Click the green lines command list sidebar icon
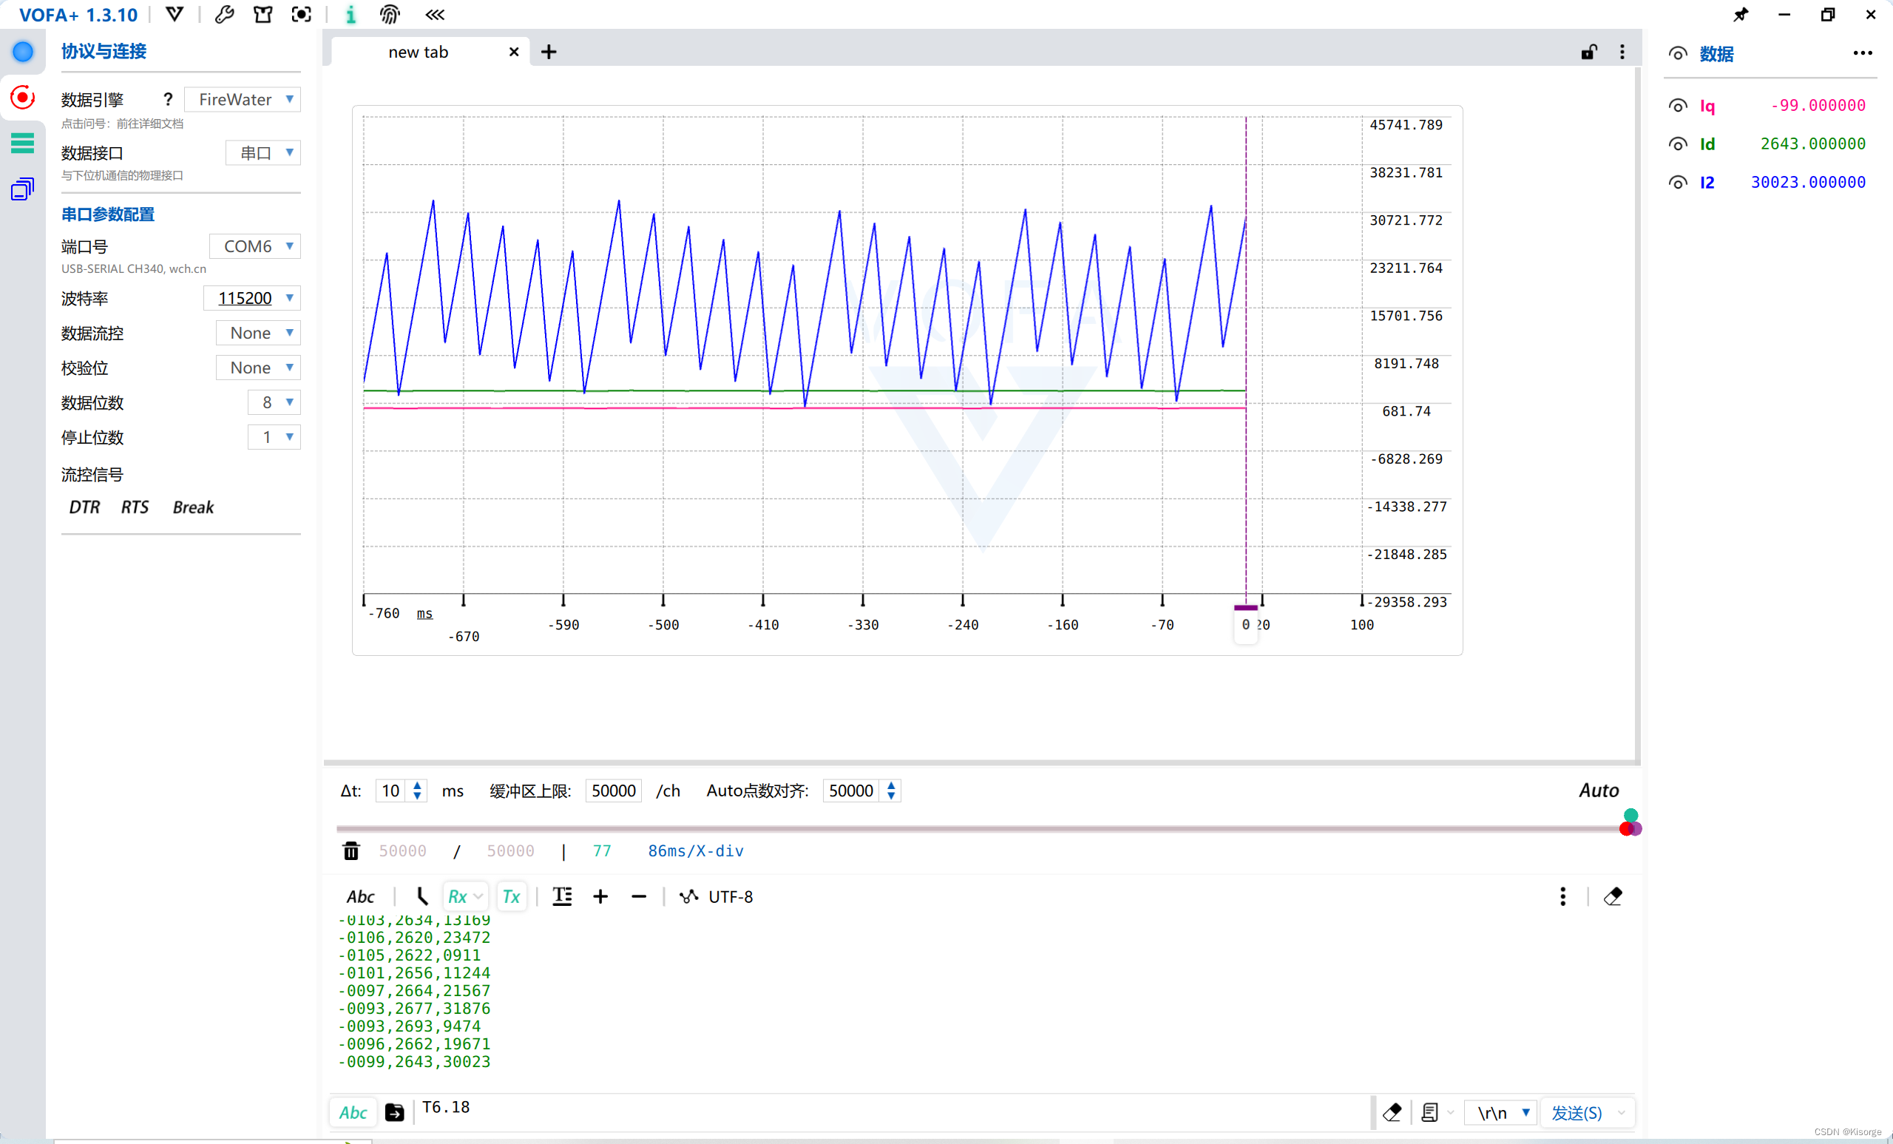Viewport: 1893px width, 1144px height. pos(22,143)
